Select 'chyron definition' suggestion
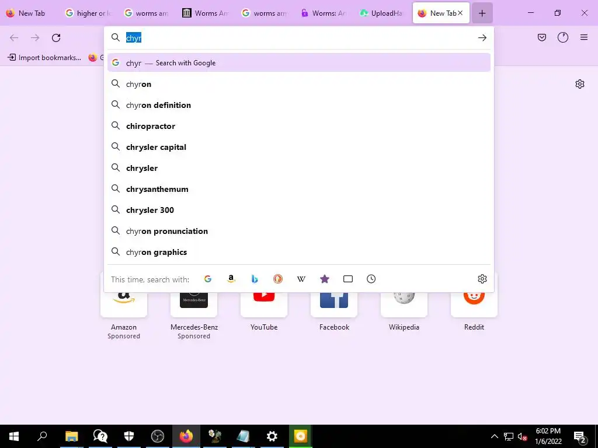Screen dimensions: 598x448 tap(299, 105)
